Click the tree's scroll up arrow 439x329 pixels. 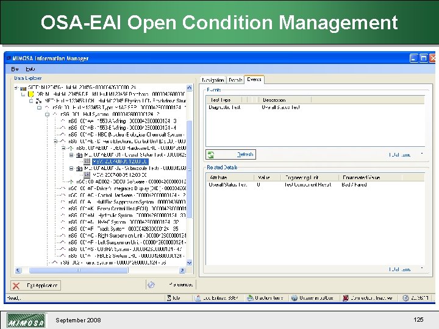pyautogui.click(x=190, y=88)
